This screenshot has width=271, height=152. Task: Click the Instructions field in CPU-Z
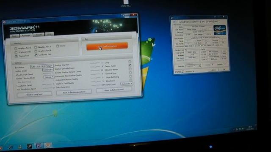click(205, 46)
